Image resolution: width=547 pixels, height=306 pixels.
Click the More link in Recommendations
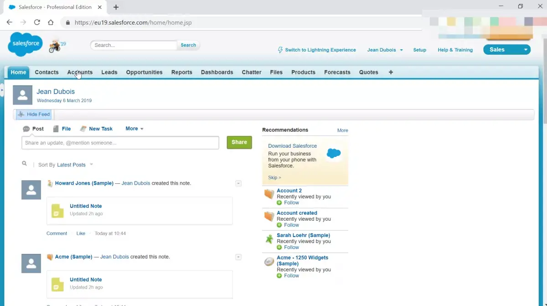[342, 130]
